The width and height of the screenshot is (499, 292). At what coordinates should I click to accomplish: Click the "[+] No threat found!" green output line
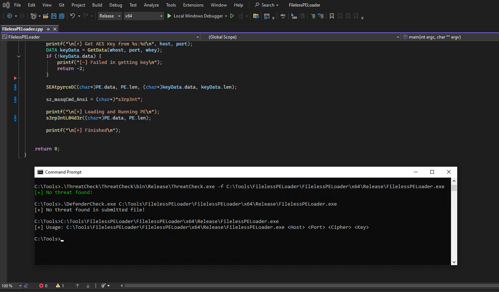64,192
